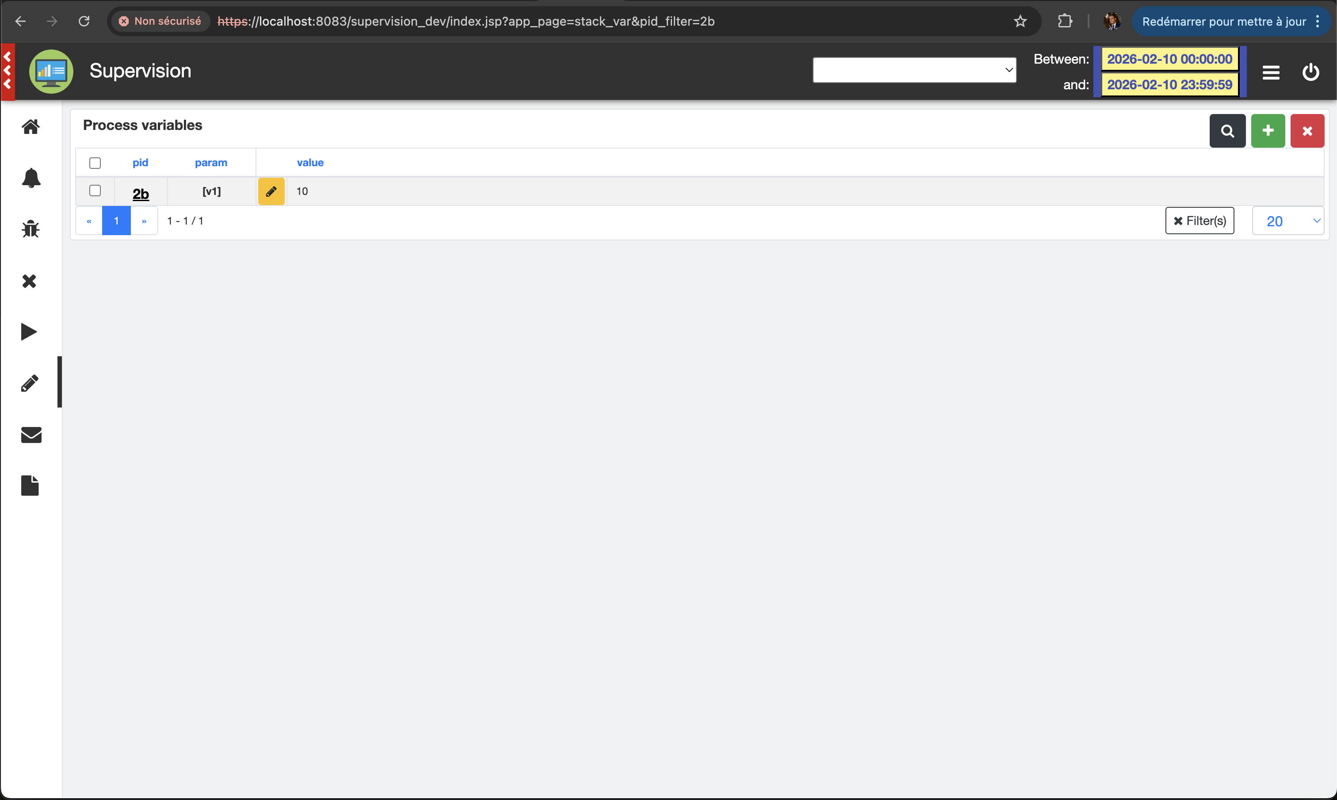Click the play triangle sidebar icon
Image resolution: width=1337 pixels, height=800 pixels.
(29, 331)
